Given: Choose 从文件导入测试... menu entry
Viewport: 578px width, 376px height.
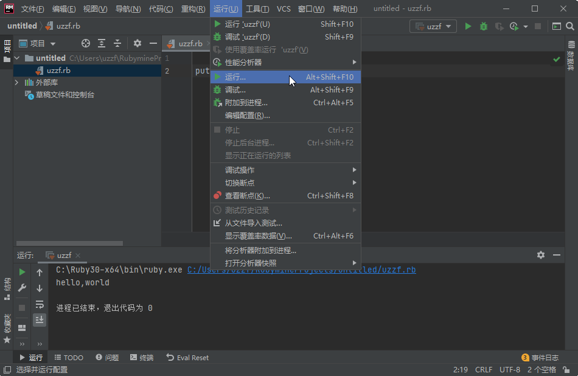Looking at the screenshot, I should tap(285, 223).
